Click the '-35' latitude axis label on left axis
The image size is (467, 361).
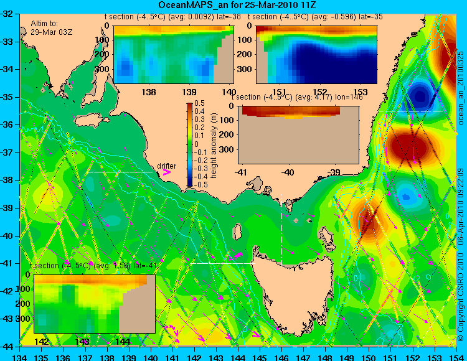(x=7, y=97)
